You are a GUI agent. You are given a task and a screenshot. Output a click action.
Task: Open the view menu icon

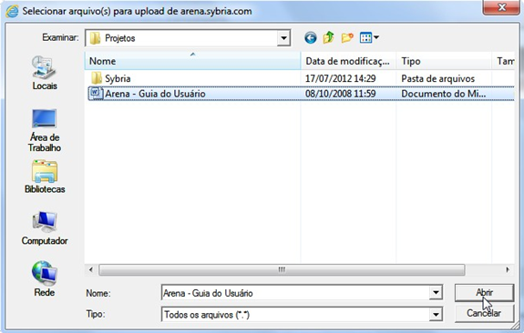(x=369, y=37)
